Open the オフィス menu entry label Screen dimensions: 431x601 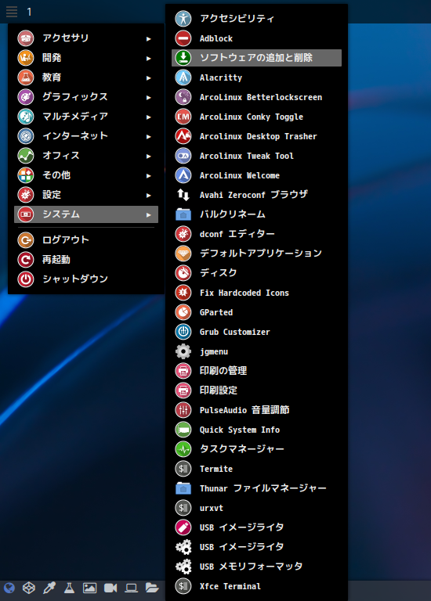[61, 155]
